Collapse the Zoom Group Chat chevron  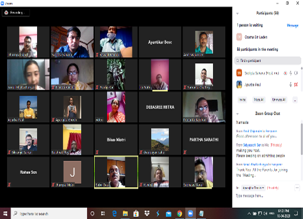[x=237, y=114]
